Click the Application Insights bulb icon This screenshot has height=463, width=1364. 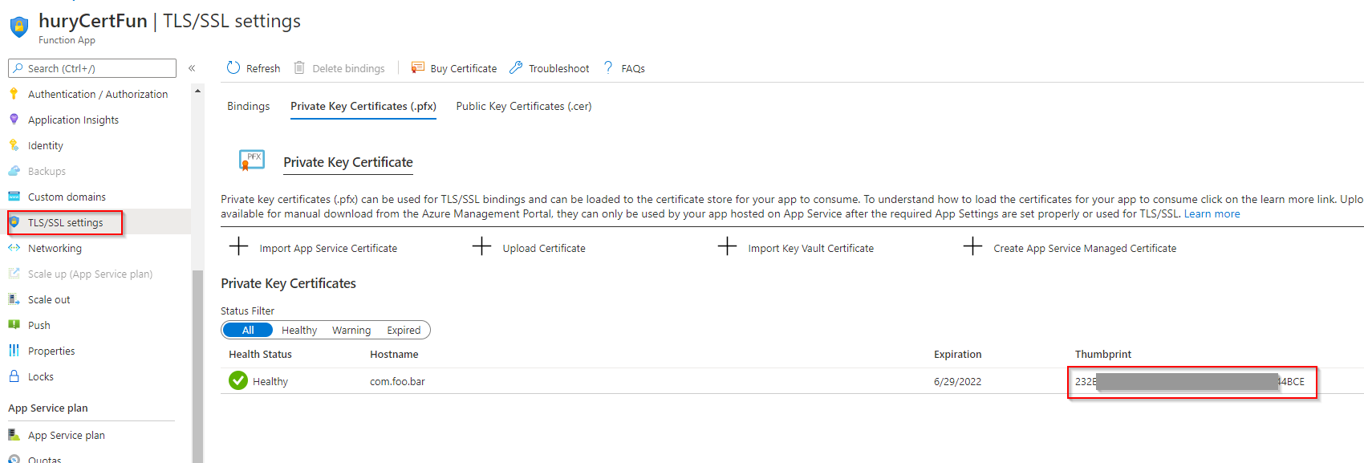(14, 120)
